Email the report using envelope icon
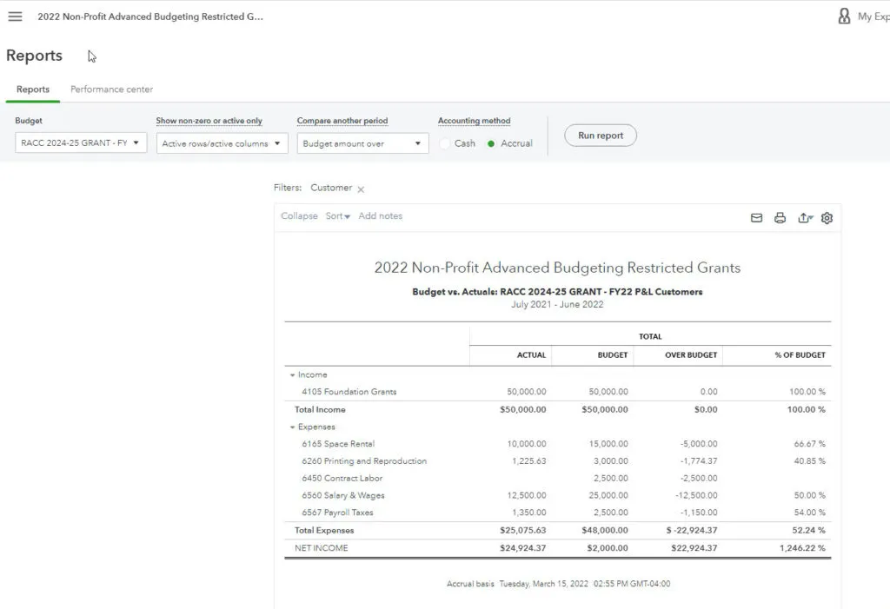This screenshot has height=609, width=890. 756,218
